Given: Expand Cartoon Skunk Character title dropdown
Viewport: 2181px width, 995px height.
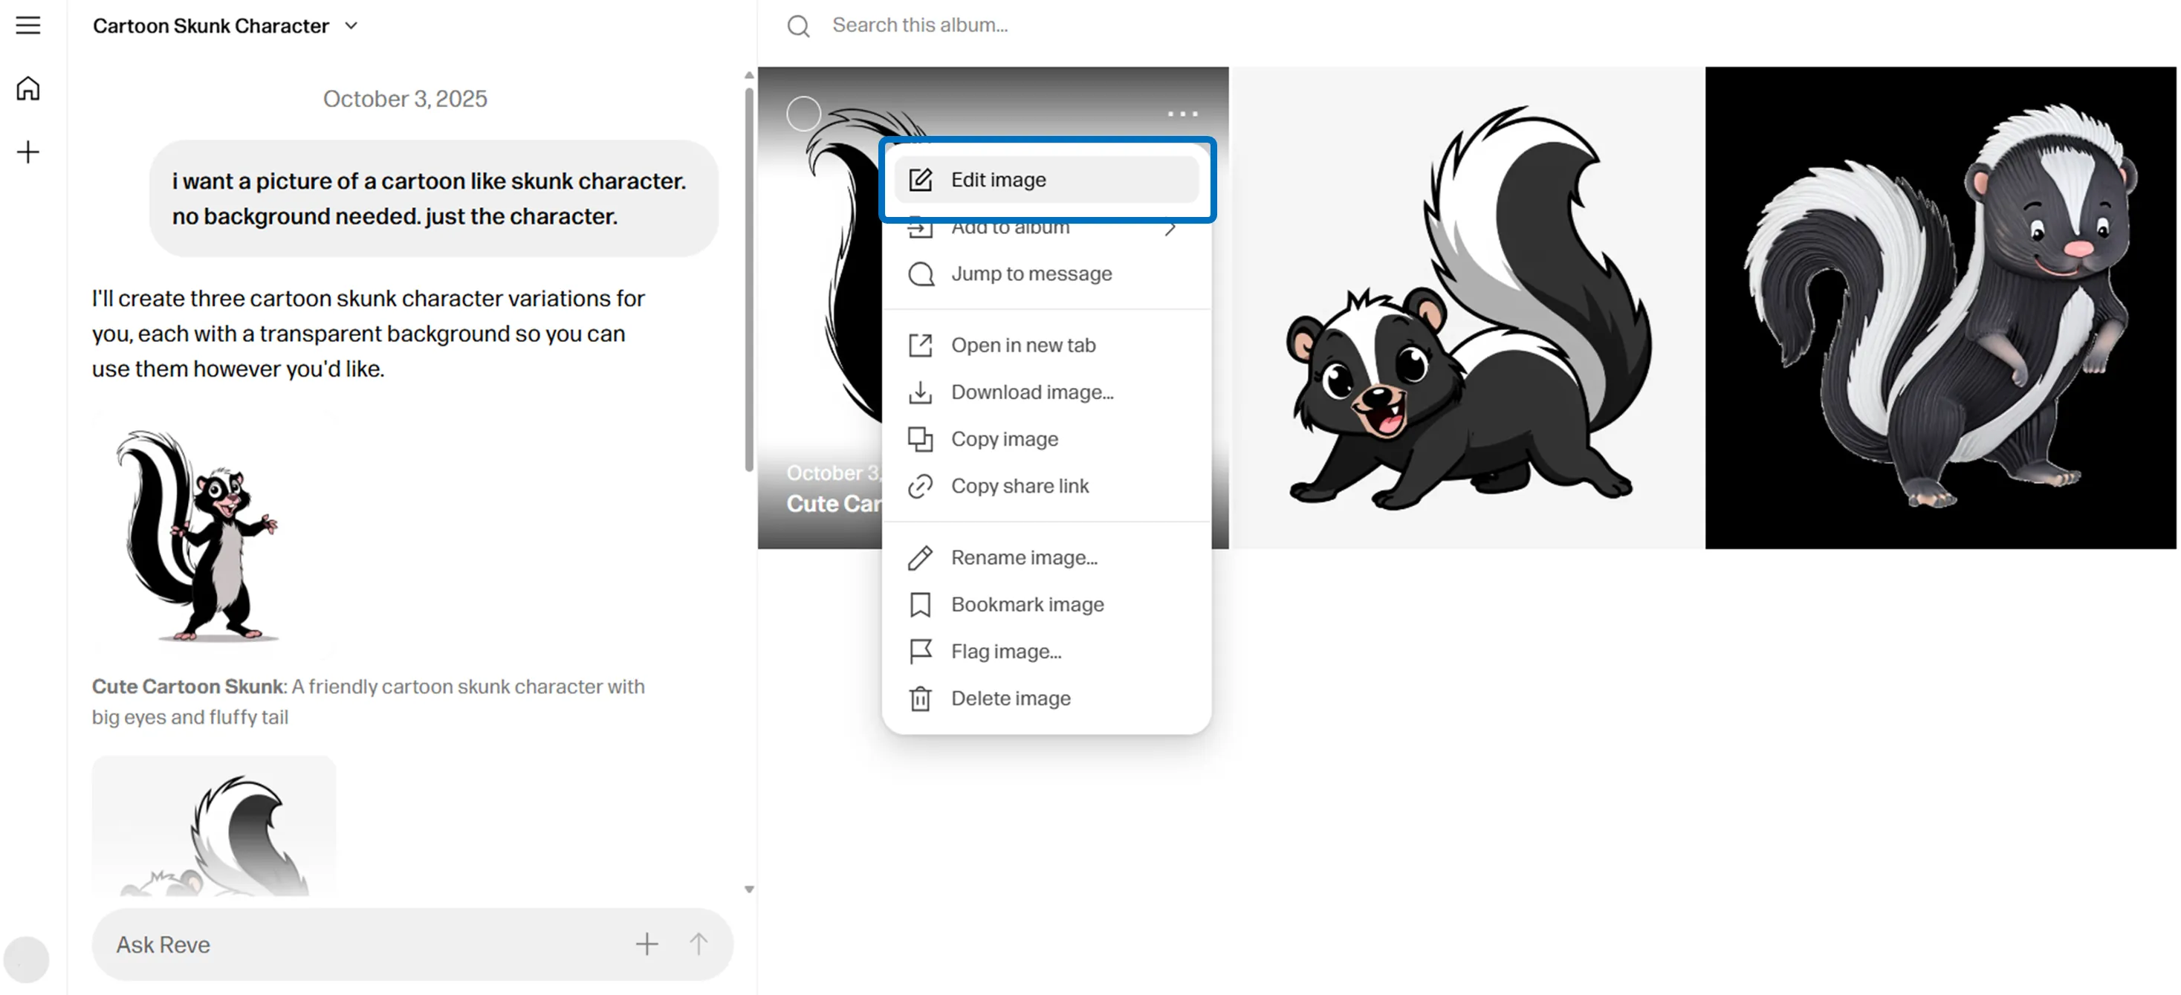Looking at the screenshot, I should (351, 26).
